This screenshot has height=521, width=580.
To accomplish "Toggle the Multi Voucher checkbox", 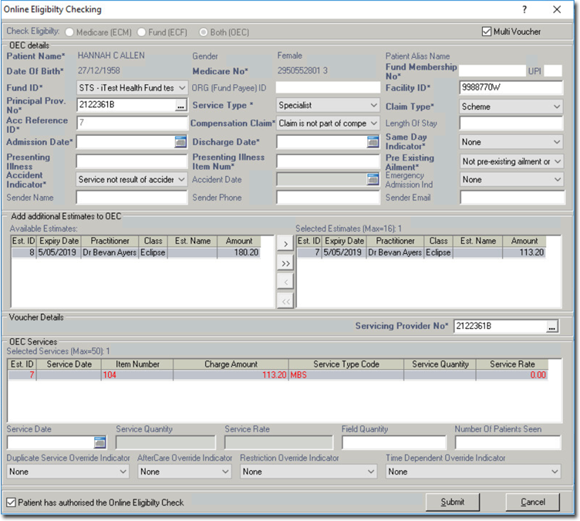I will tap(487, 32).
